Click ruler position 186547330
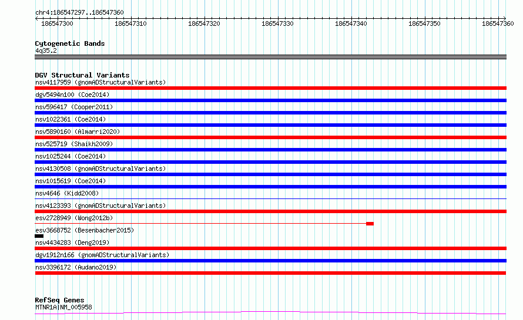Viewport: 523px width, 320px height. [x=277, y=23]
